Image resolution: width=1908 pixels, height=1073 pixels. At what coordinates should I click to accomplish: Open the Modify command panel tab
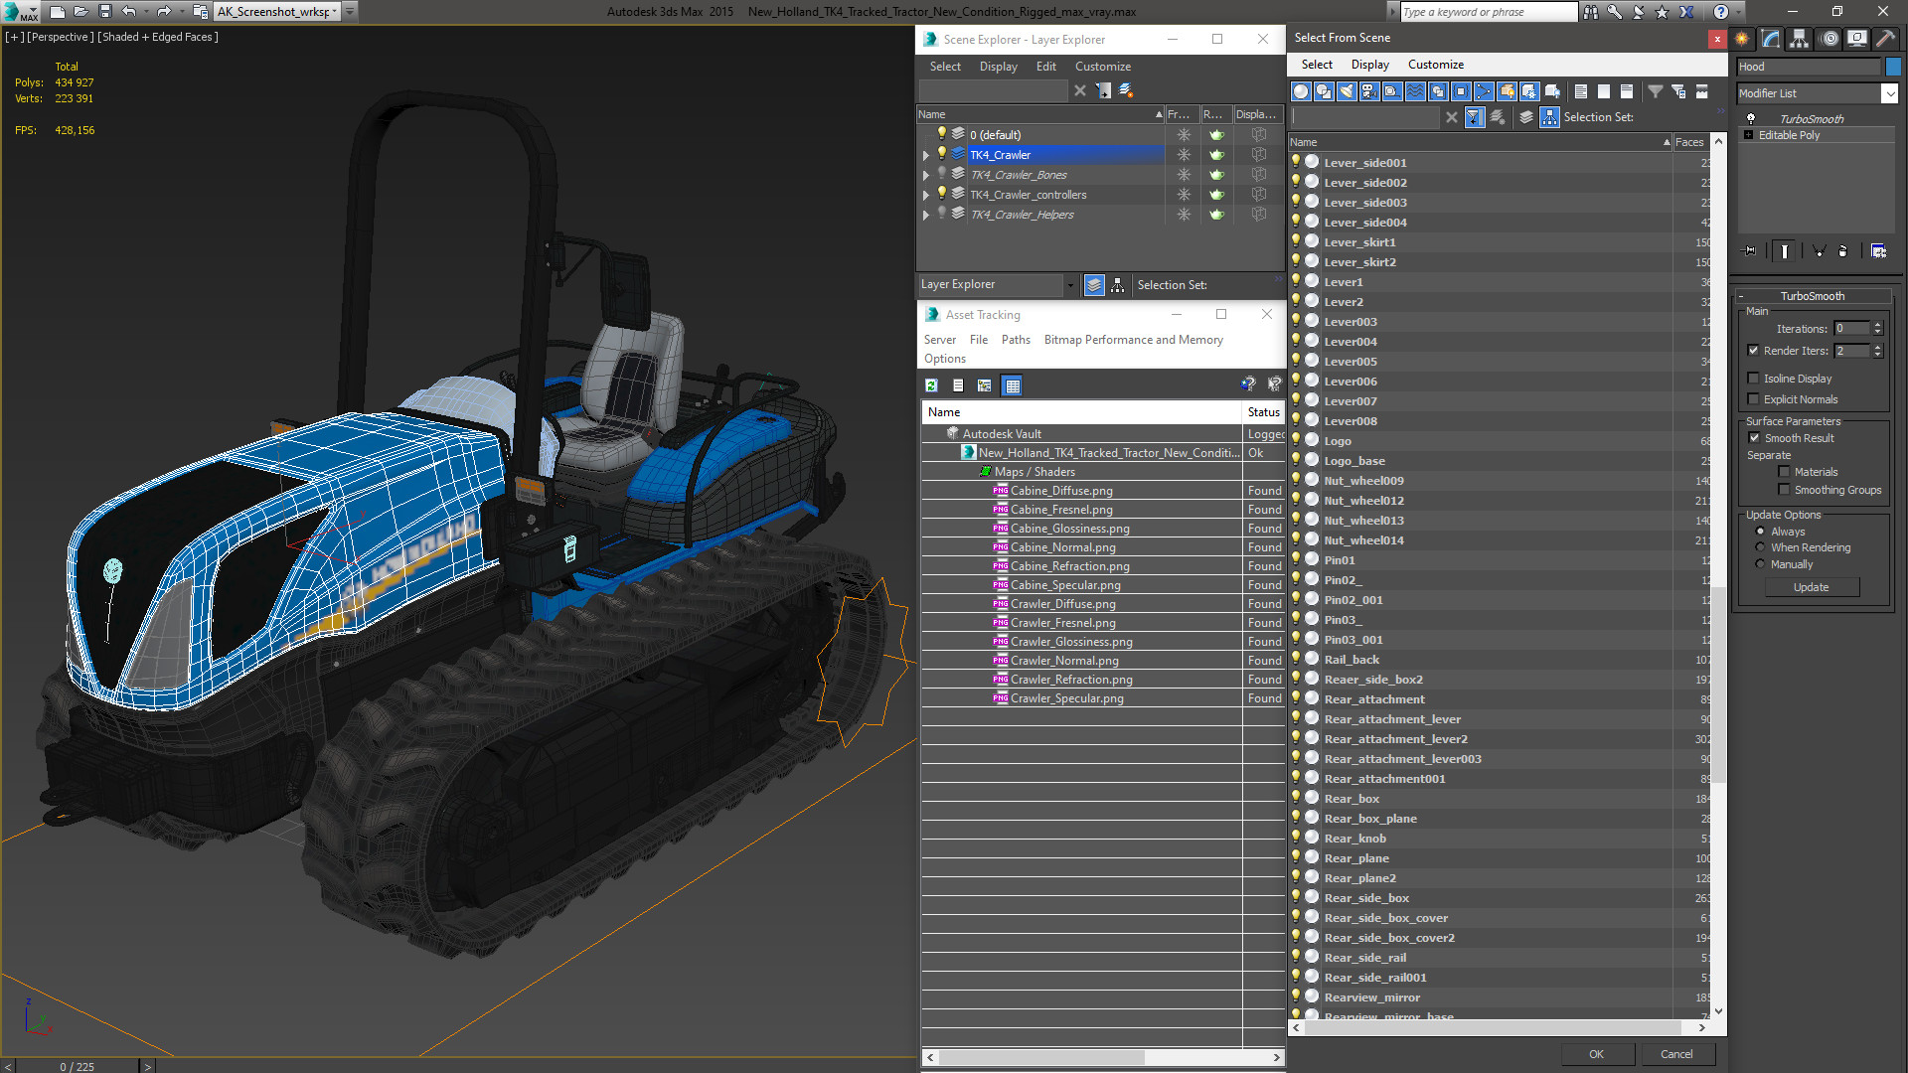pos(1771,39)
